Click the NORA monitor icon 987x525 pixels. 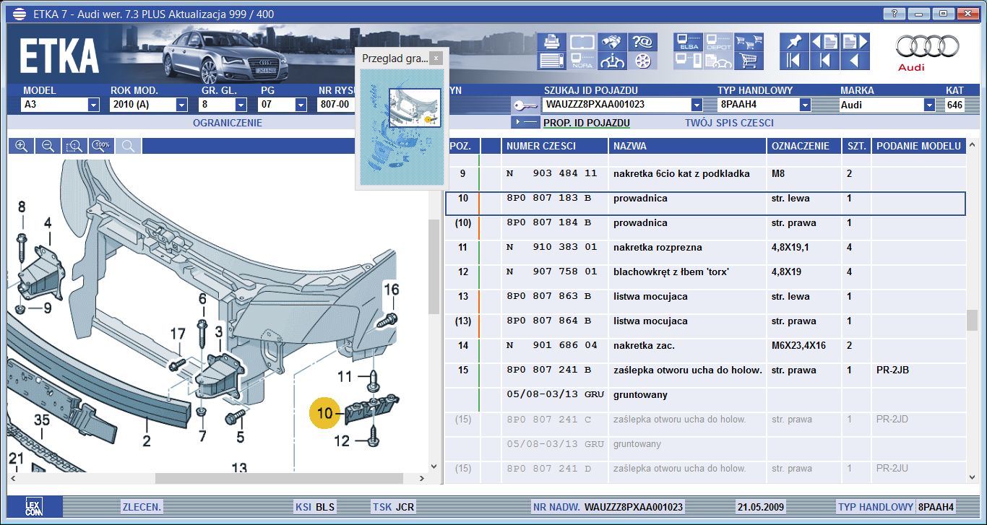582,61
